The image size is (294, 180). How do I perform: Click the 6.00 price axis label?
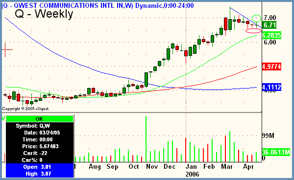[270, 42]
